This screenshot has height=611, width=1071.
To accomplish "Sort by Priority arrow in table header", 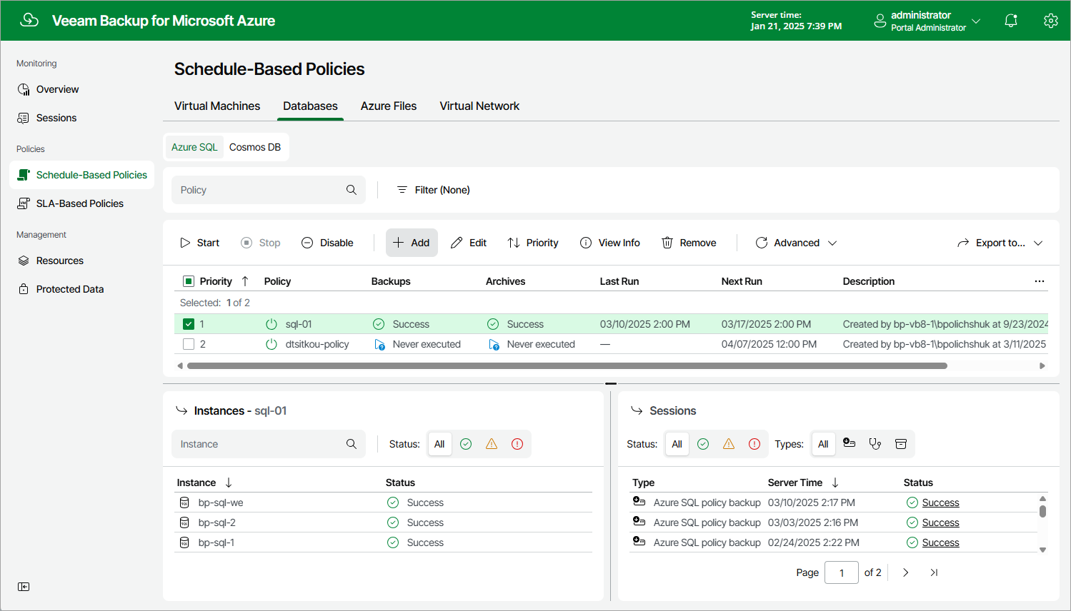I will (245, 281).
